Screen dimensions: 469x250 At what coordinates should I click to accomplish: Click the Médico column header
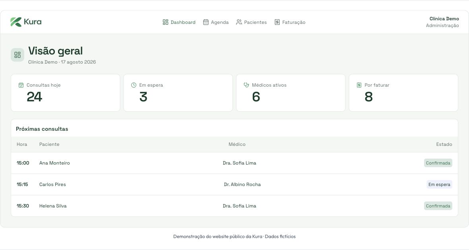[x=237, y=144]
